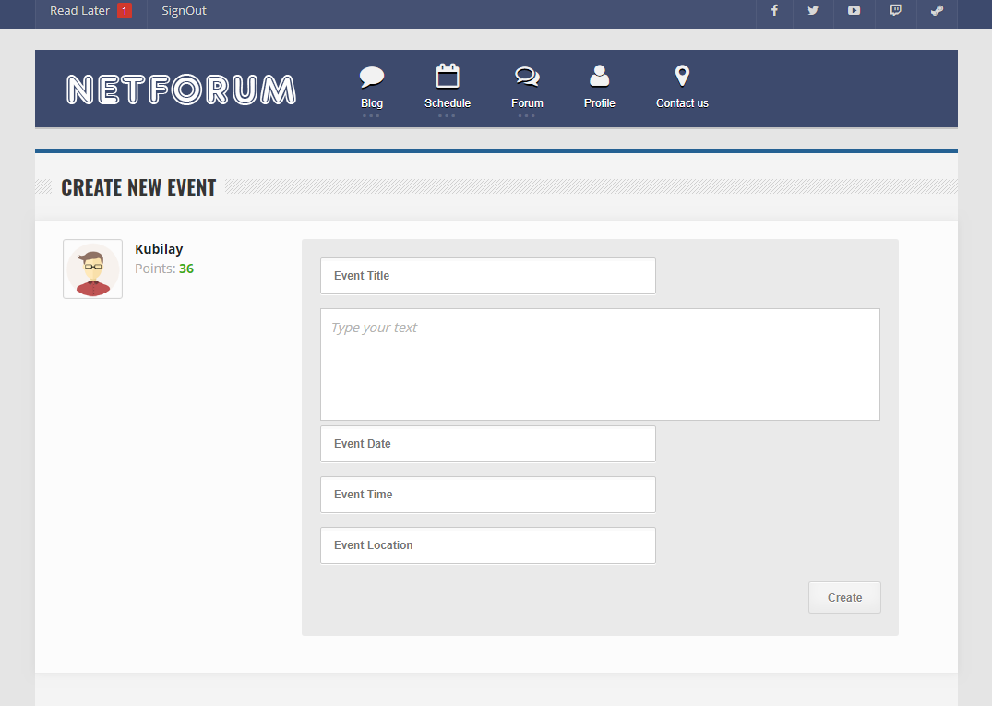Viewport: 992px width, 706px height.
Task: Click the Create button to submit event
Action: (843, 597)
